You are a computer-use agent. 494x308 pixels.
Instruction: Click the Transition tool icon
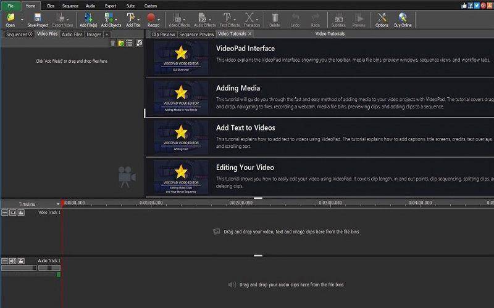249,17
